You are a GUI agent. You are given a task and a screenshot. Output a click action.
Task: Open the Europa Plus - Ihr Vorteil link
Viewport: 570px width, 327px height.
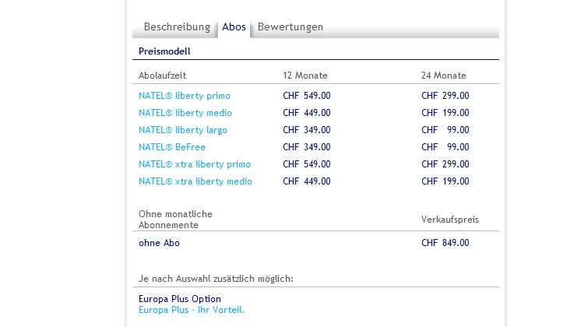(192, 310)
